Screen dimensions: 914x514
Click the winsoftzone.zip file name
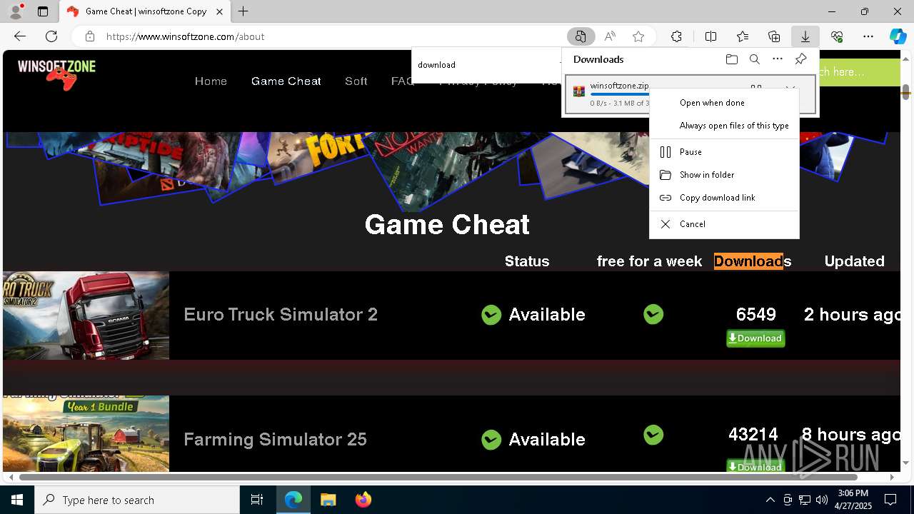pos(619,86)
